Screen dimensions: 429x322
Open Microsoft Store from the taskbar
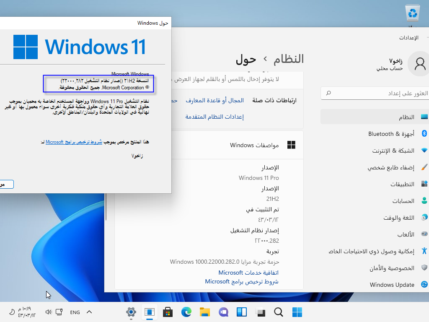click(168, 312)
